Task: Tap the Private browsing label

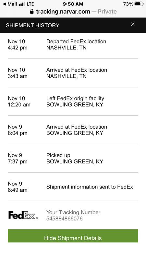Action: [x=107, y=11]
